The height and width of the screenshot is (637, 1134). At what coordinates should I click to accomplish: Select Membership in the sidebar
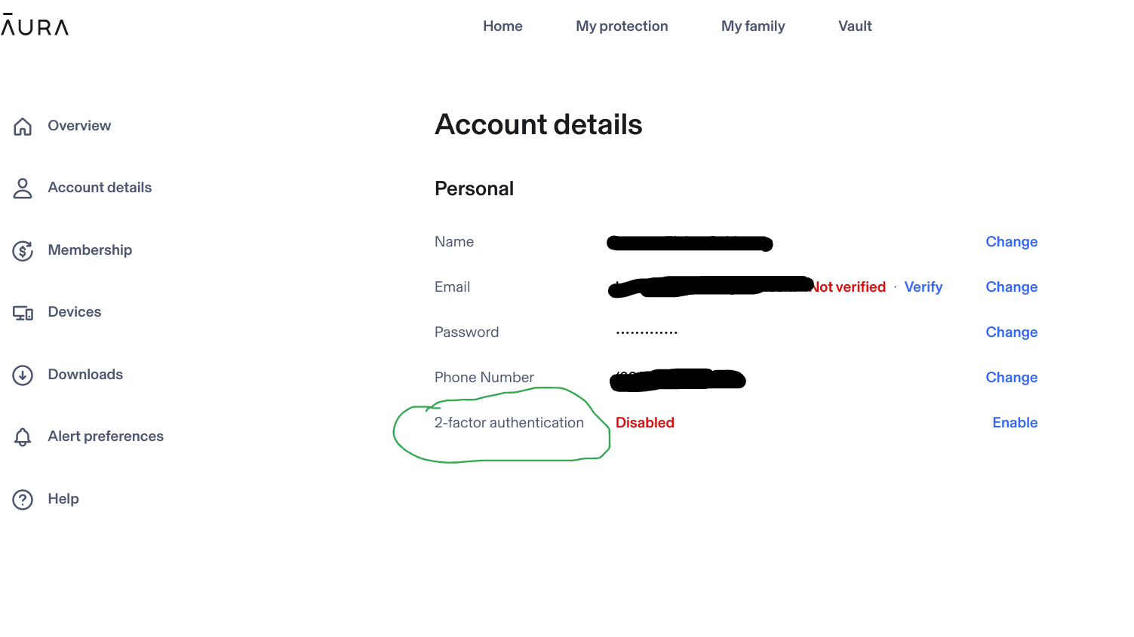[90, 250]
